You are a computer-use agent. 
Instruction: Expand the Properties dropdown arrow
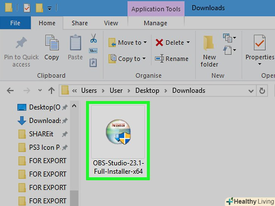click(260, 64)
